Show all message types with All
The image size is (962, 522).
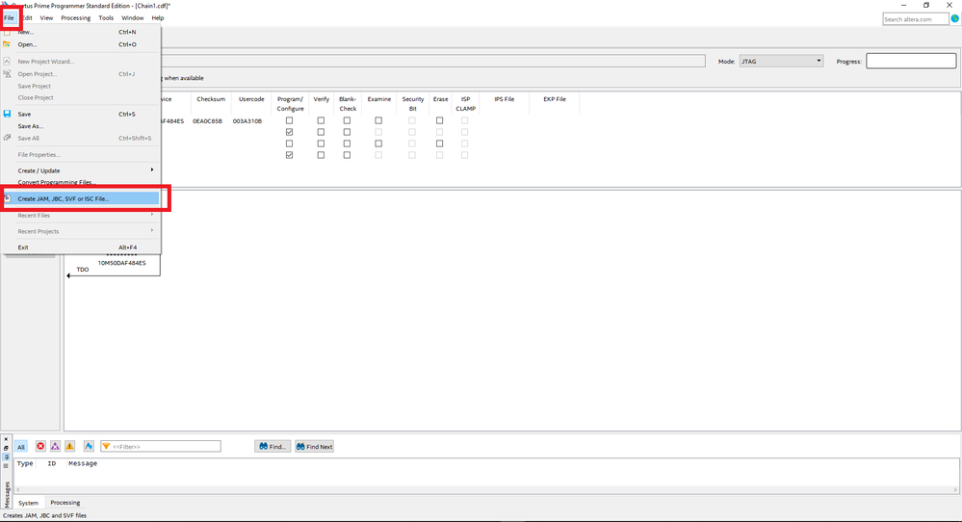(x=21, y=447)
